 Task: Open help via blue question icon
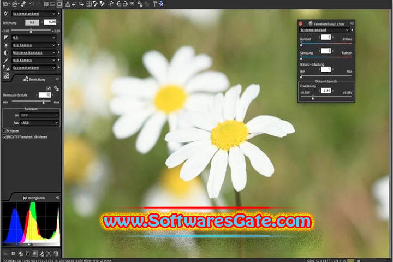click(x=162, y=4)
